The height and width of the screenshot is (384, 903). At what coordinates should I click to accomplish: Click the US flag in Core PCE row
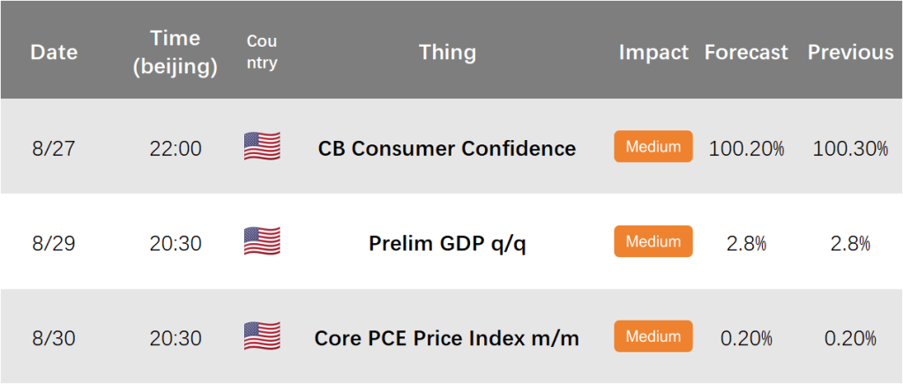(x=262, y=336)
